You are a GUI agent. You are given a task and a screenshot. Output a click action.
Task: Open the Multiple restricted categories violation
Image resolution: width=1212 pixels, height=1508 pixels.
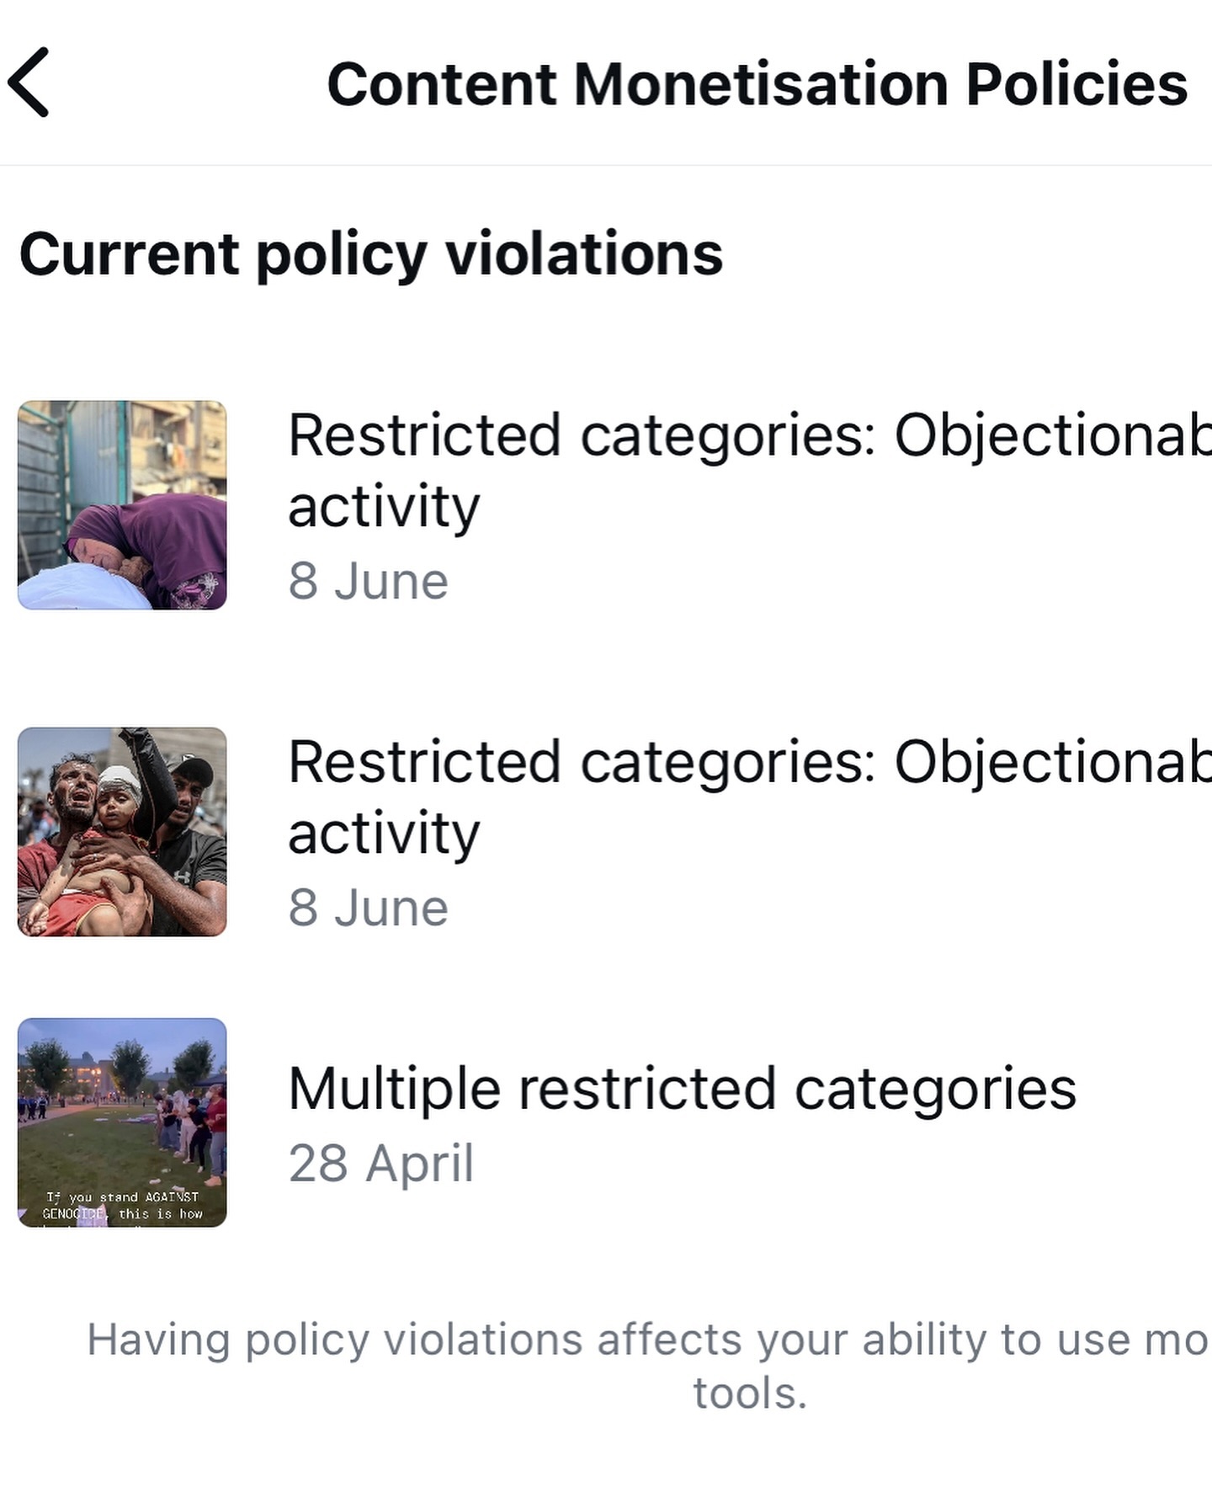click(x=682, y=1089)
